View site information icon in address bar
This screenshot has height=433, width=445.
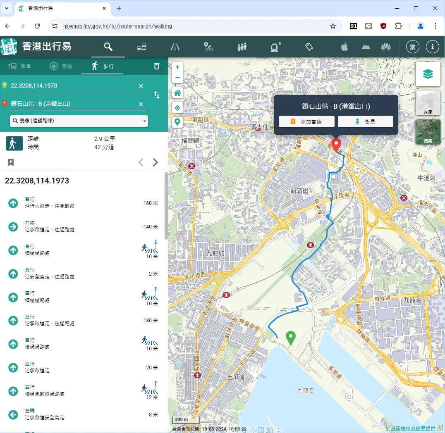click(55, 26)
